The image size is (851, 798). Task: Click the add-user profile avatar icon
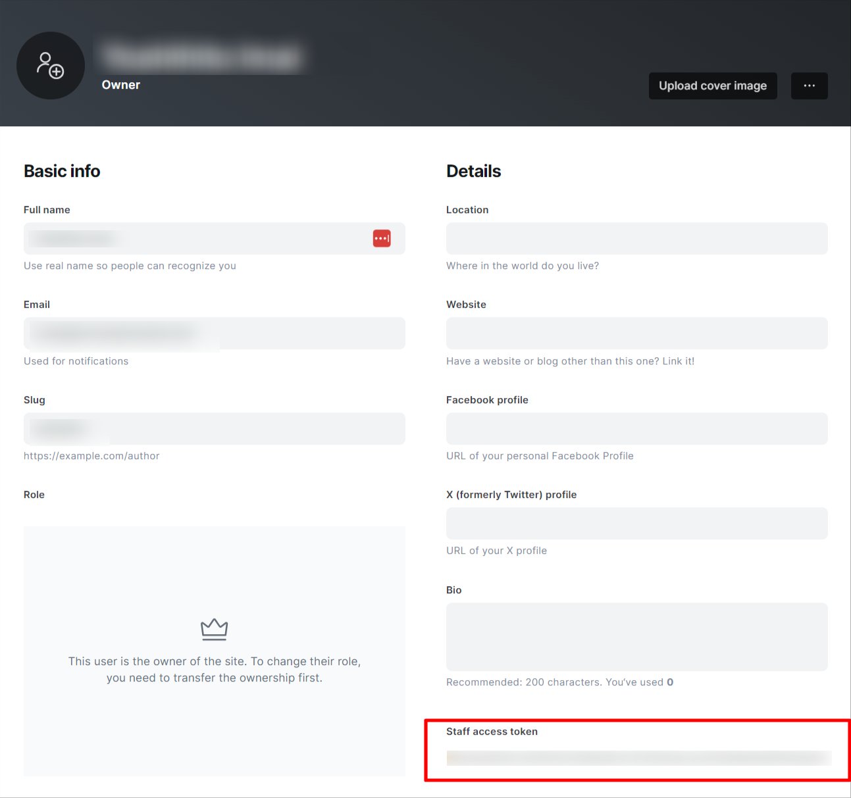(x=51, y=66)
